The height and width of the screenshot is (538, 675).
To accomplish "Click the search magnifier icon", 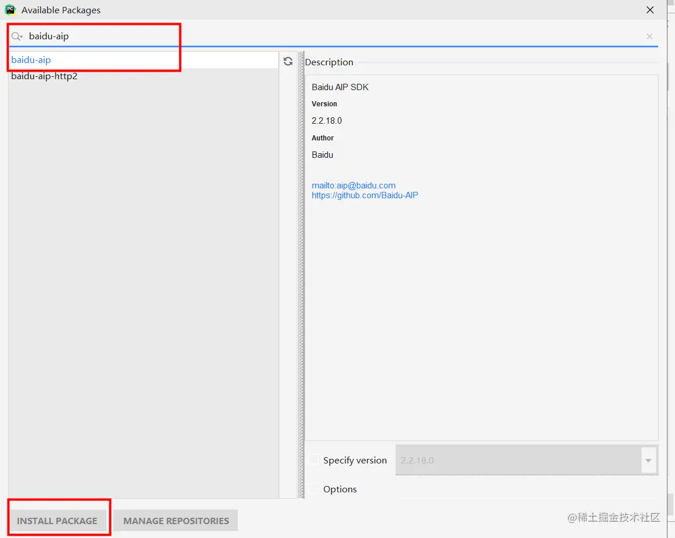I will point(16,36).
